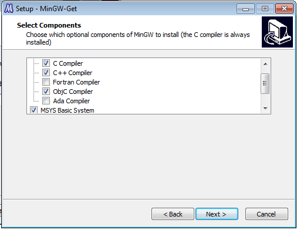
Task: Go to the Next setup page
Action: 217,214
